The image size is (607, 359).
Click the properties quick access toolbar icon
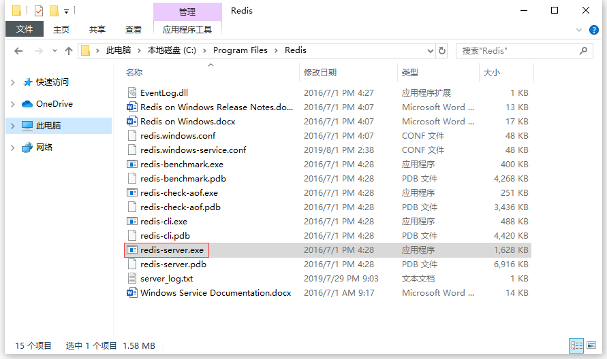click(x=39, y=10)
